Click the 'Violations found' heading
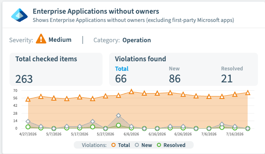Viewport: 265px width, 154px height. click(141, 59)
